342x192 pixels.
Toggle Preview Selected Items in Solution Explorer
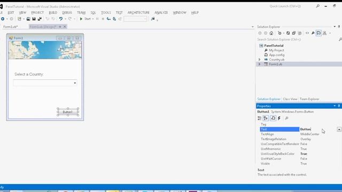(318, 33)
